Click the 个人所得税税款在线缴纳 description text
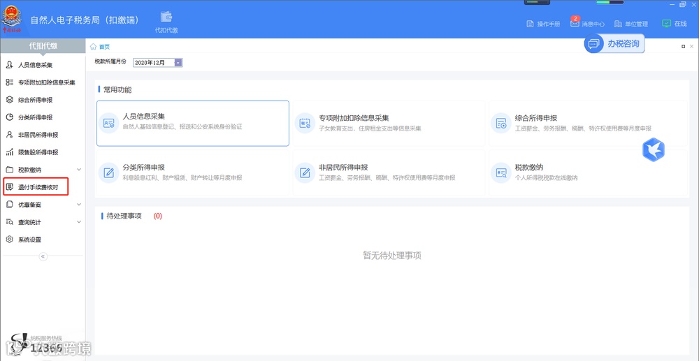Viewport: 699px width, 361px height. (546, 177)
